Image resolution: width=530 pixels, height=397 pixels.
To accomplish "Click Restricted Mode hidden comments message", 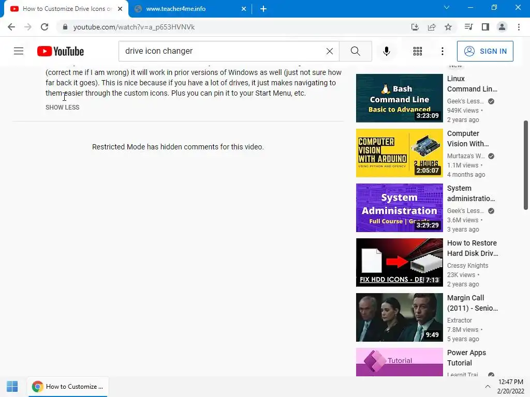I will [x=178, y=147].
